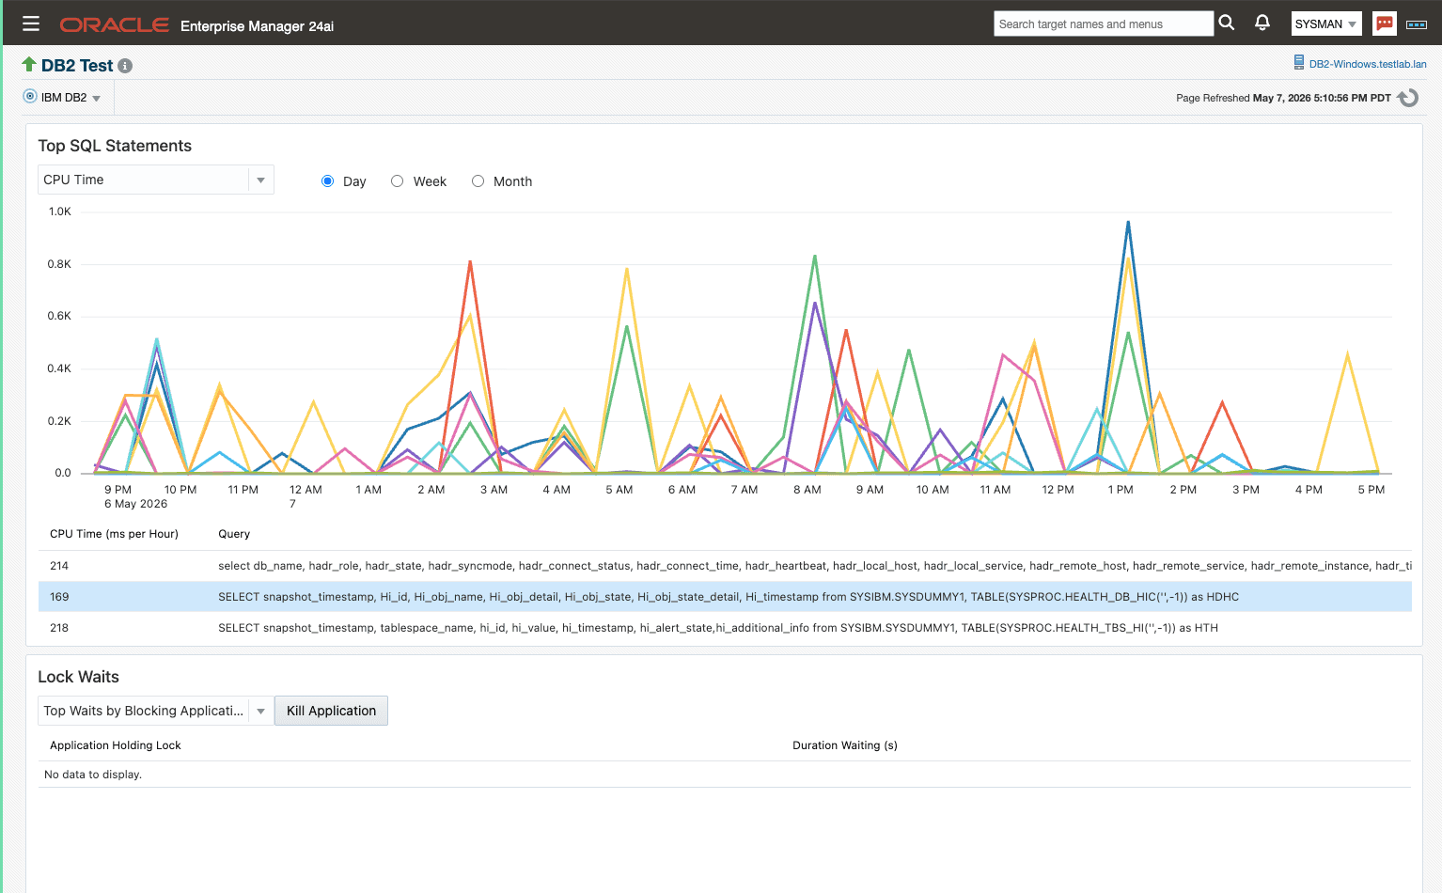The width and height of the screenshot is (1442, 893).
Task: Focus the search target names field
Action: tap(1103, 24)
